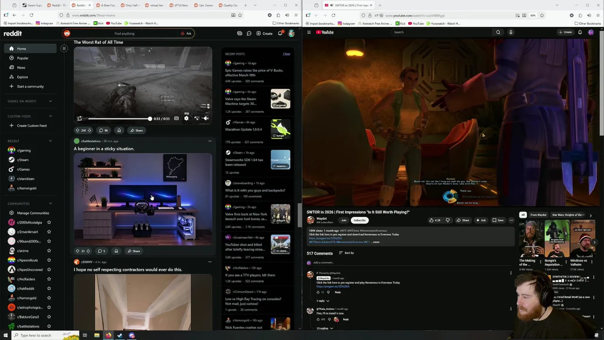The height and width of the screenshot is (340, 604).
Task: Collapse the Communities section in sidebar
Action: click(50, 204)
